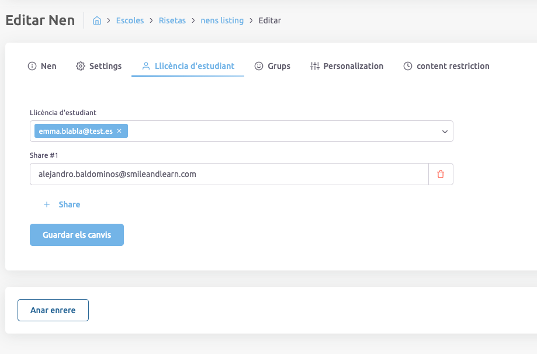
Task: Click inside the Llicència d'estudiant multi-select field
Action: [280, 131]
